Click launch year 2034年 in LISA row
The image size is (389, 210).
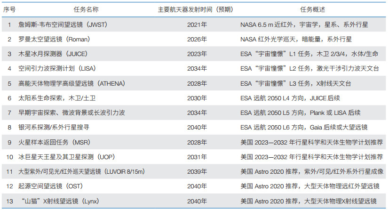click(197, 69)
